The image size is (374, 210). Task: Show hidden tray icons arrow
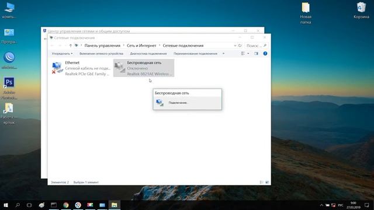(x=321, y=205)
